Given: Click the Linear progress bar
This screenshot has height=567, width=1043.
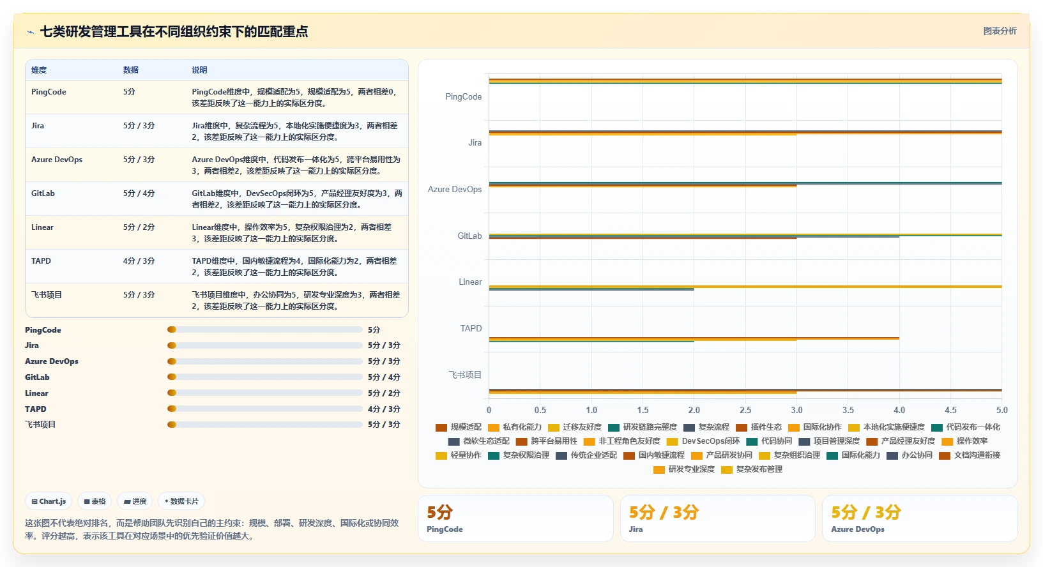Looking at the screenshot, I should pyautogui.click(x=265, y=393).
